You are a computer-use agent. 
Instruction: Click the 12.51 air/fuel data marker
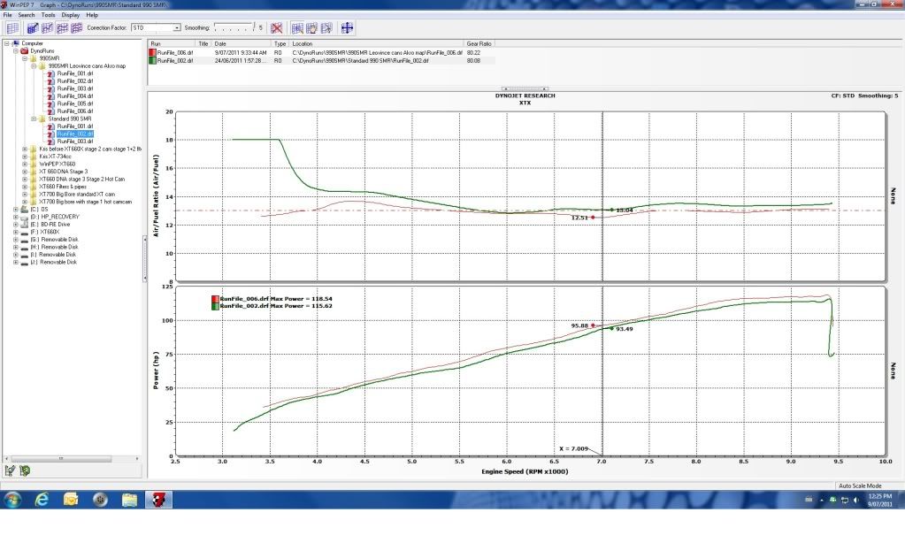tap(593, 218)
